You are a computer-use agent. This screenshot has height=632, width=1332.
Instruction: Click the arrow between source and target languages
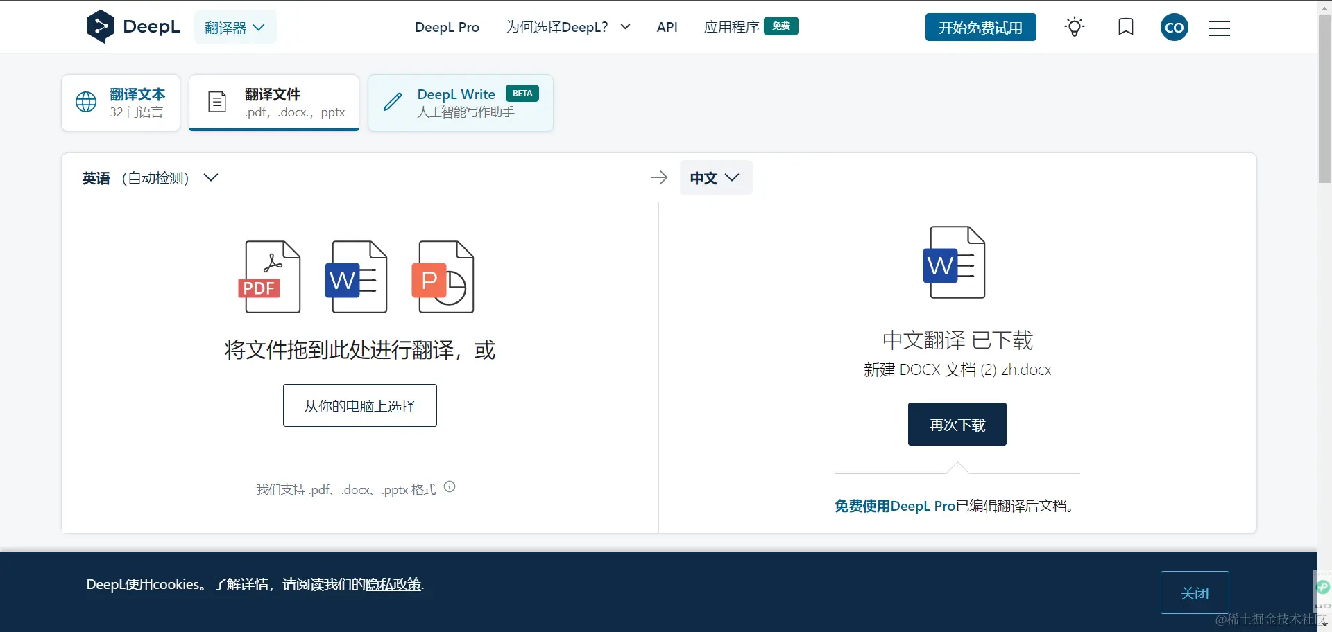(x=659, y=177)
